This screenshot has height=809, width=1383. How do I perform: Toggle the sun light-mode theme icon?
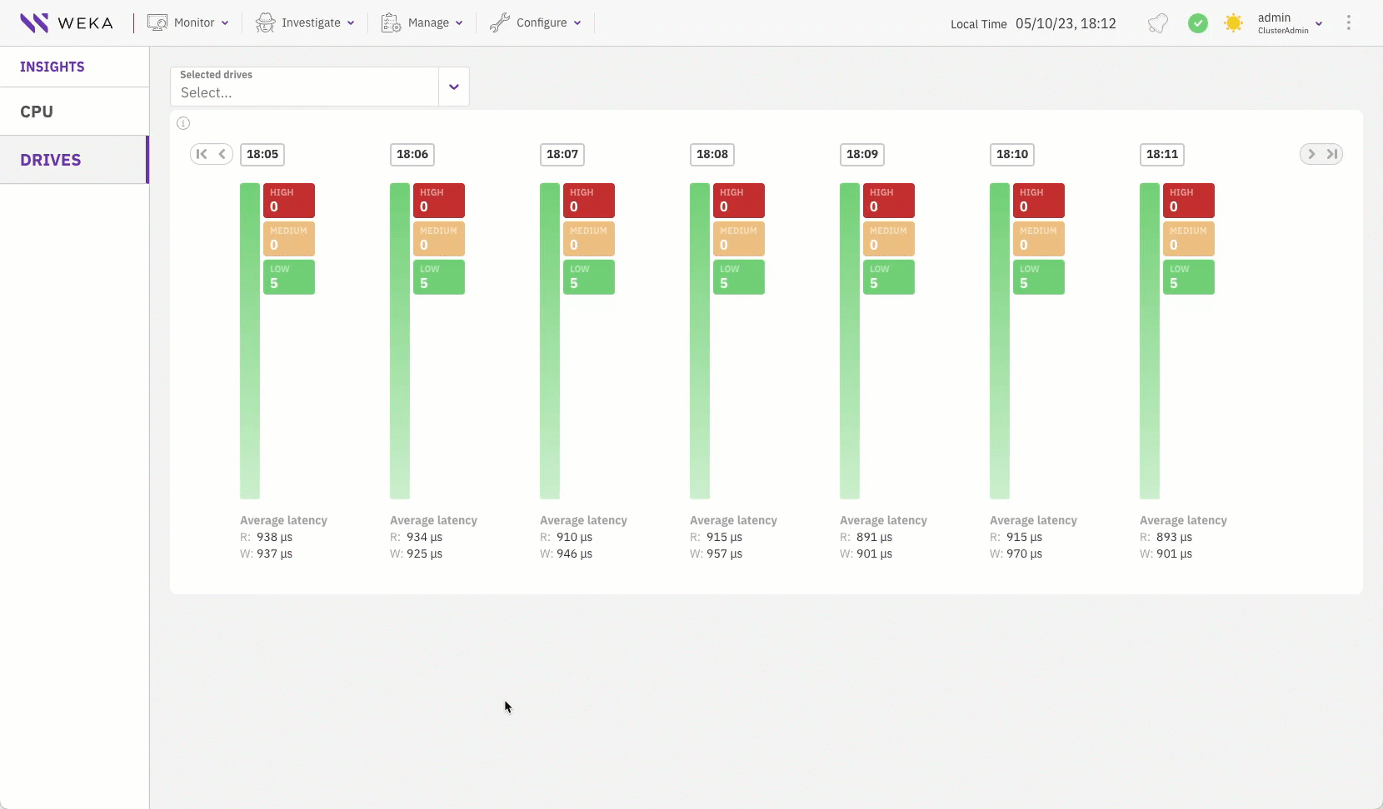point(1233,23)
